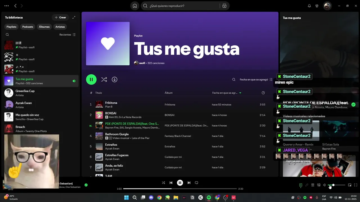Download the Tus me gusta playlist
The width and height of the screenshot is (360, 202).
click(114, 79)
